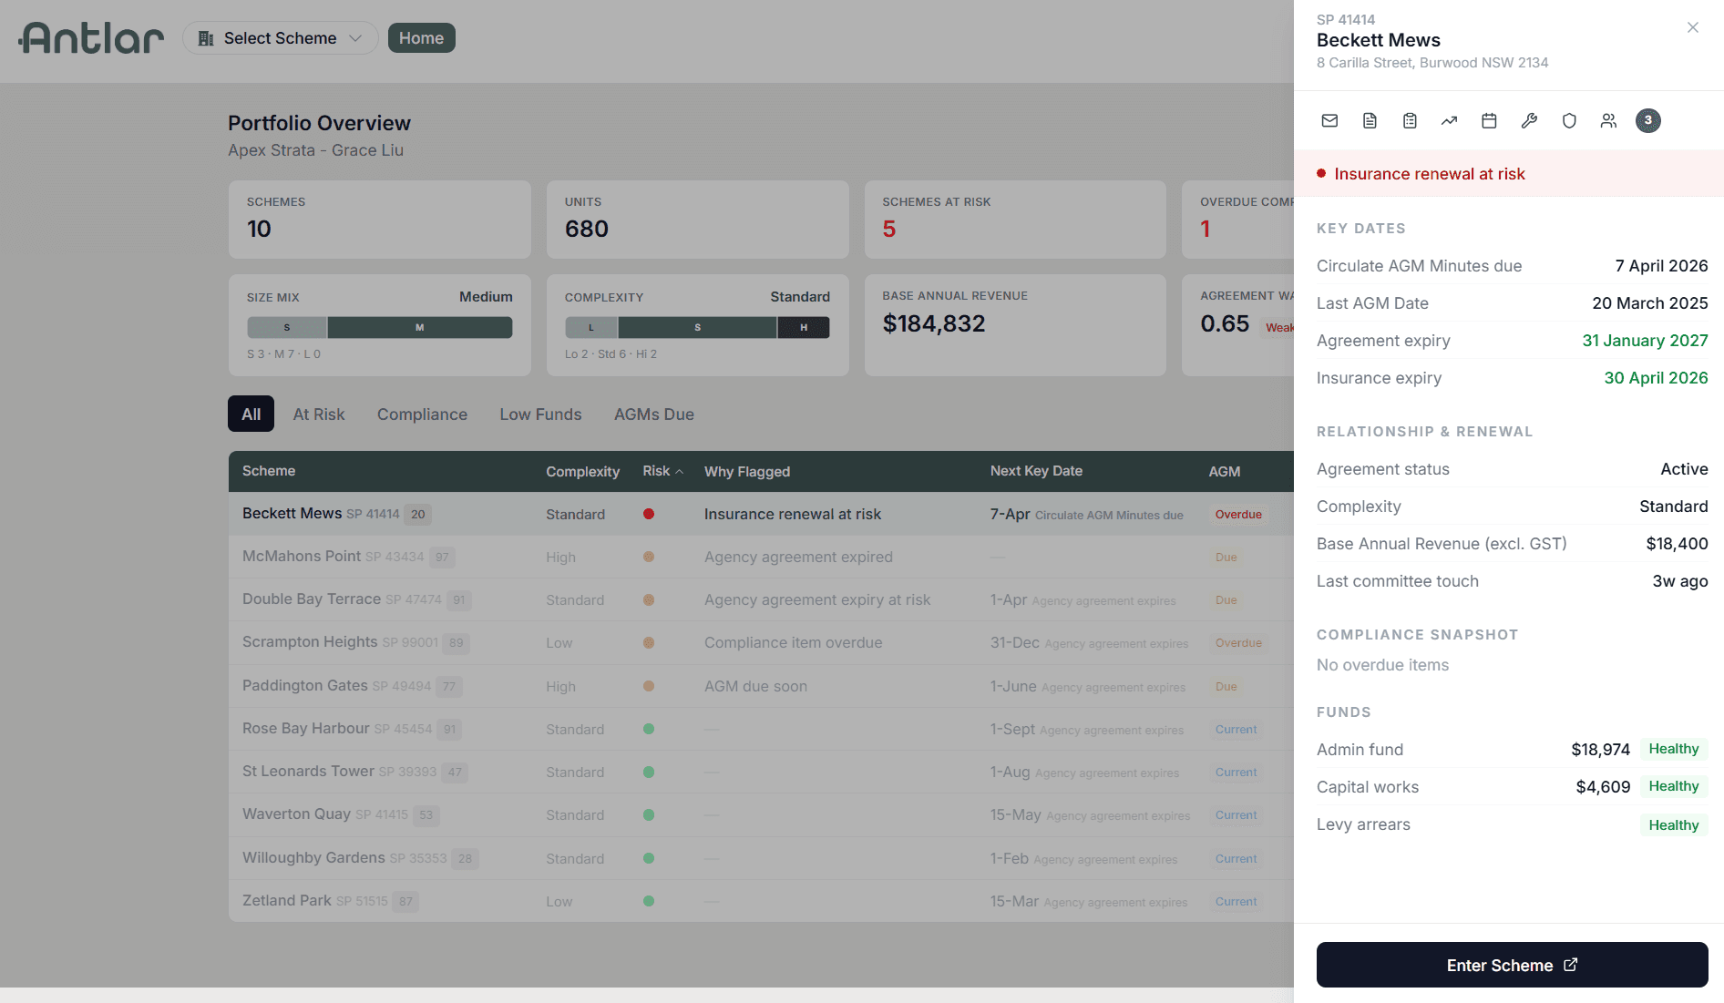Select the McMahons Point table row
The image size is (1724, 1003).
(638, 557)
